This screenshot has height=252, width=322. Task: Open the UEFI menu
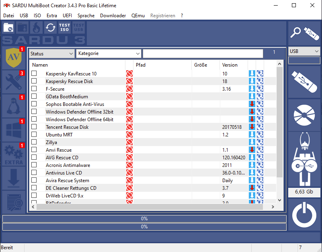pyautogui.click(x=68, y=16)
